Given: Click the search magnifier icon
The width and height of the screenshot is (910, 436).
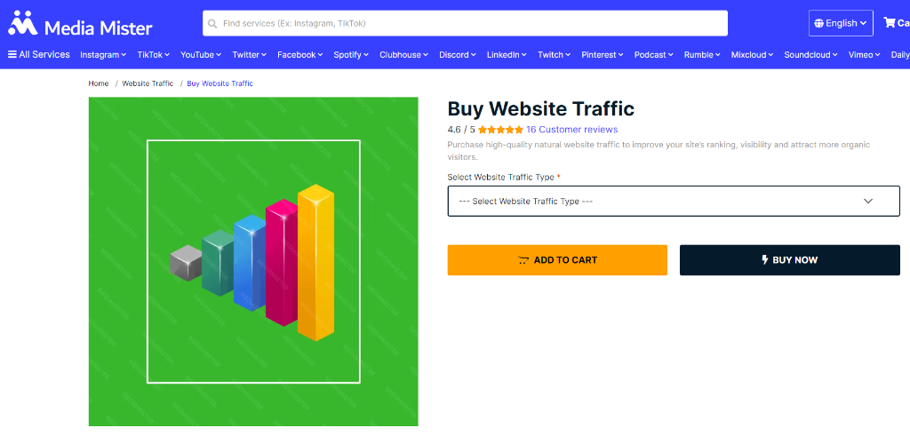Looking at the screenshot, I should tap(212, 23).
